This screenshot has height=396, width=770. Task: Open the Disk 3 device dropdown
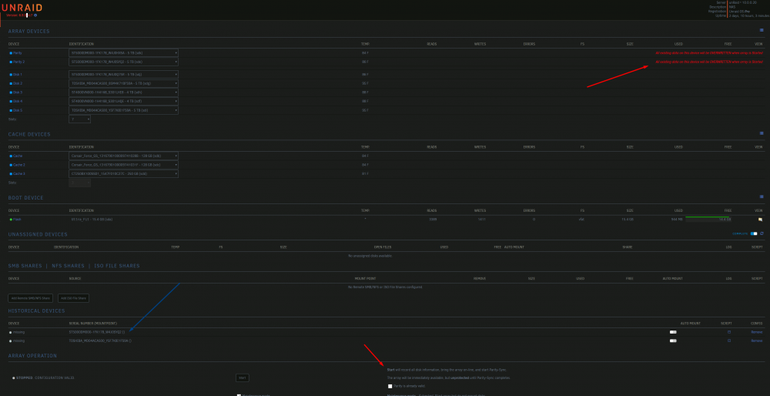coord(123,92)
